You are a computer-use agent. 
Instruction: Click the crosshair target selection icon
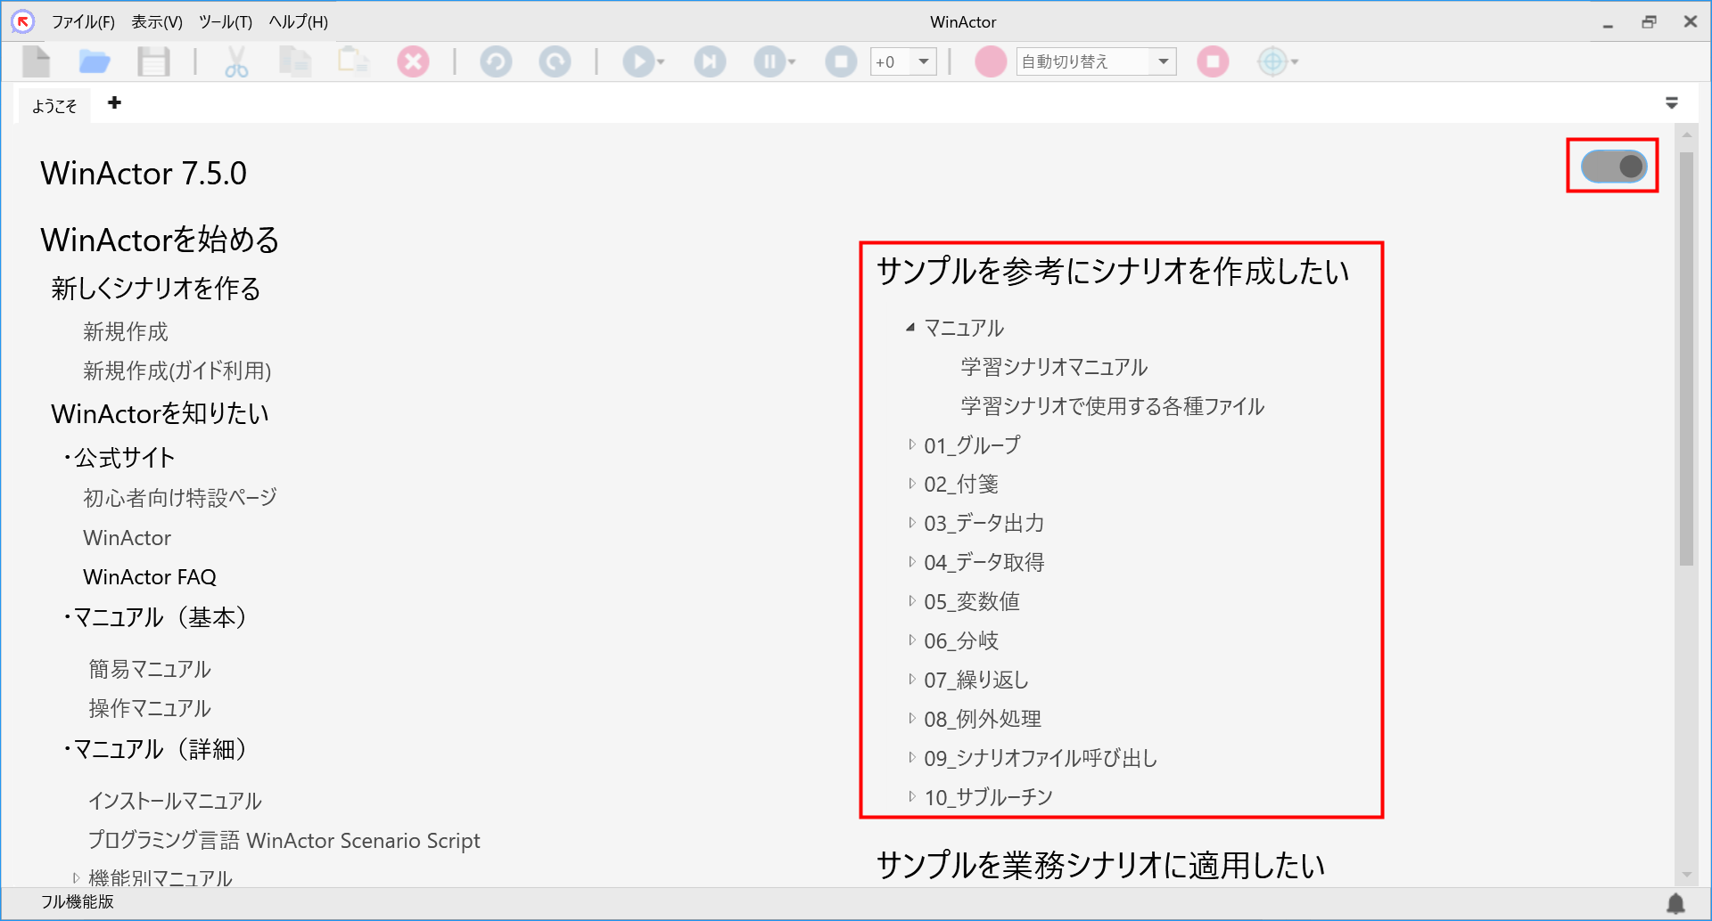pyautogui.click(x=1272, y=61)
